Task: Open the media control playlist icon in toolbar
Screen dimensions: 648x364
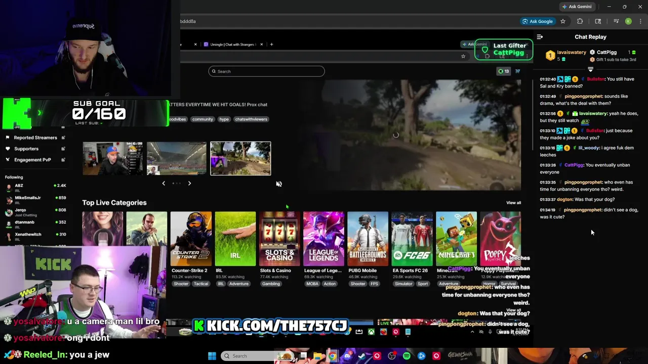Action: pos(616,21)
